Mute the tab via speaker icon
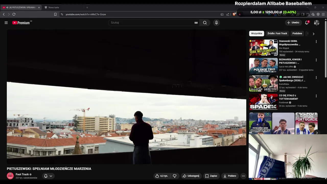Image resolution: width=327 pixels, height=184 pixels. [7, 7]
